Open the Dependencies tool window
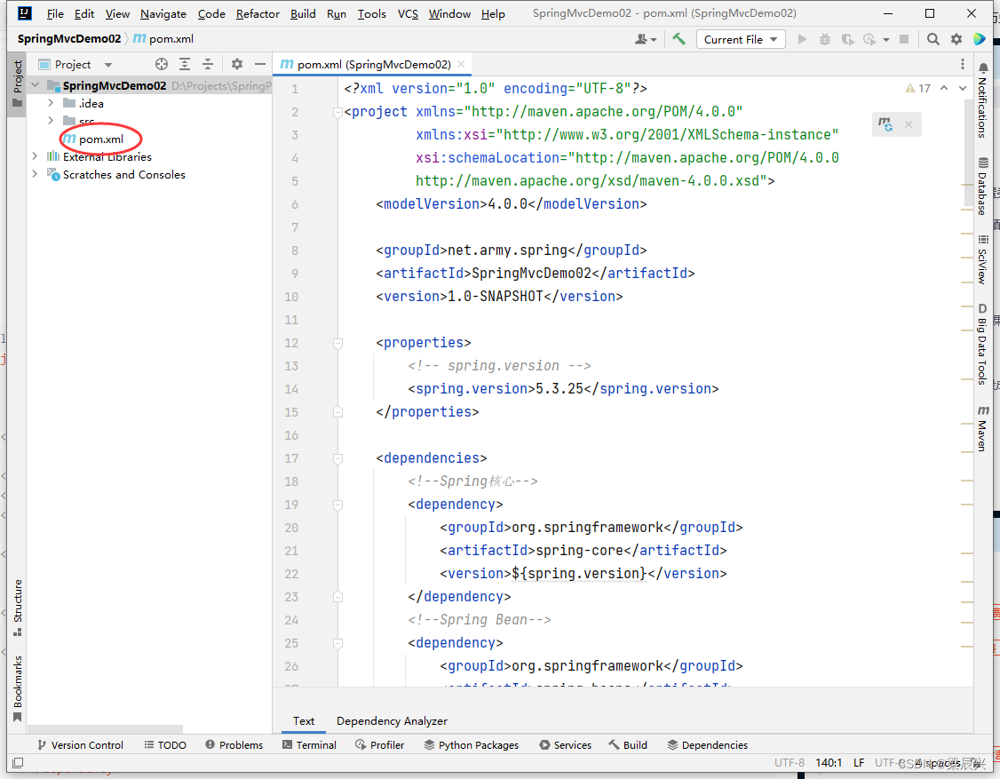The image size is (1000, 779). pos(707,744)
